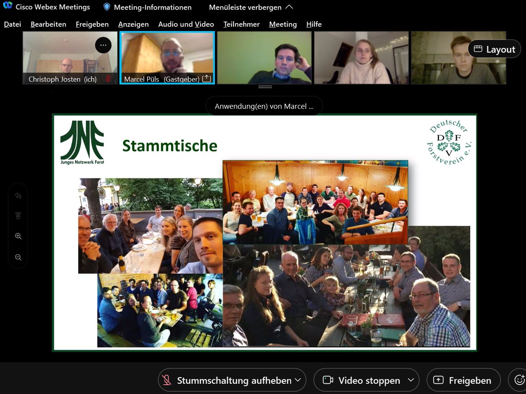Expand audio options arrow next to Stummschaltung aufheben

(x=298, y=380)
